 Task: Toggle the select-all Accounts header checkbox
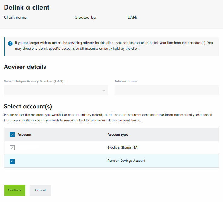click(x=12, y=134)
